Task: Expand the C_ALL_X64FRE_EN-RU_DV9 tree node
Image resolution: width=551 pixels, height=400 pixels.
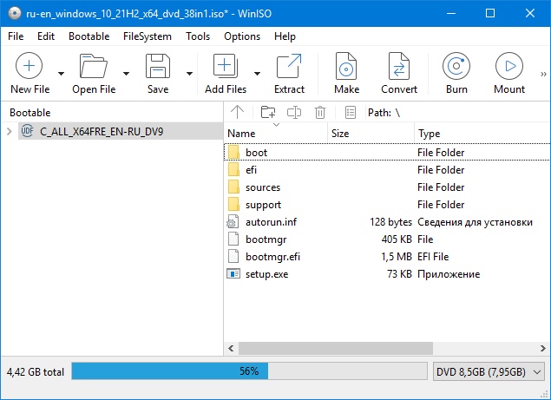Action: pyautogui.click(x=9, y=132)
